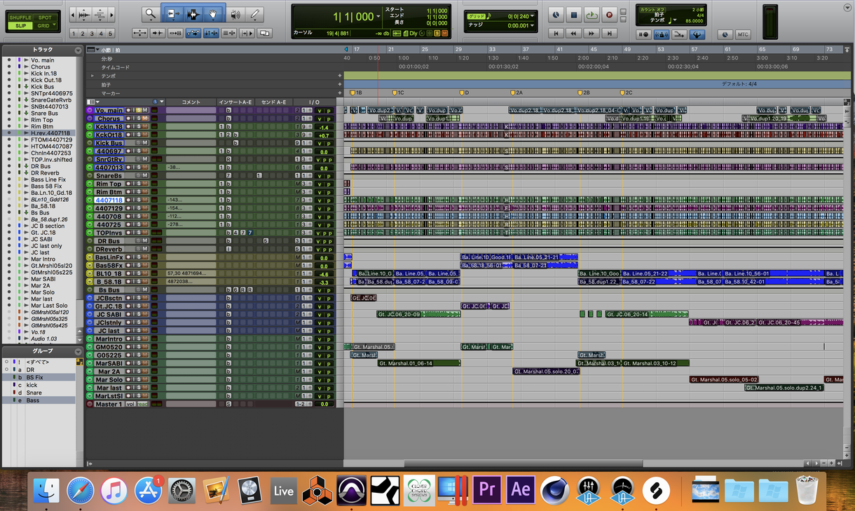
Task: Click the transport Fast Forward button
Action: pos(592,33)
